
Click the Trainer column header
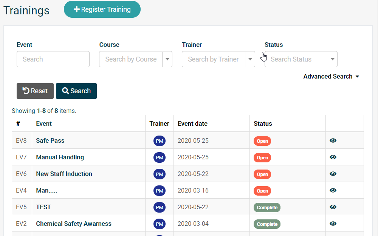160,123
